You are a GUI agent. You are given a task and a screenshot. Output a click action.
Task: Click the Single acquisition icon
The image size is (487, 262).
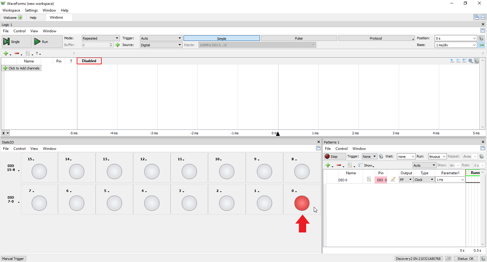[6, 42]
